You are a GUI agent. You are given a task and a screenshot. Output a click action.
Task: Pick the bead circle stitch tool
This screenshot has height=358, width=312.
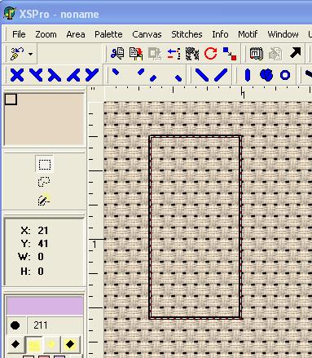(285, 75)
